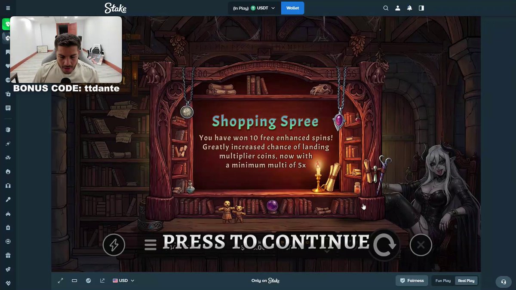Enter fullscreen mode with the expand arrows
This screenshot has height=290, width=516.
coord(61,281)
